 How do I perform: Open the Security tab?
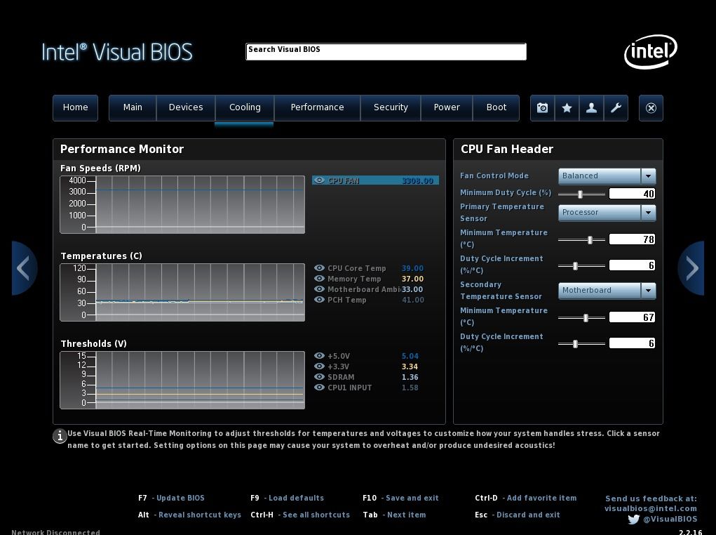(x=391, y=107)
